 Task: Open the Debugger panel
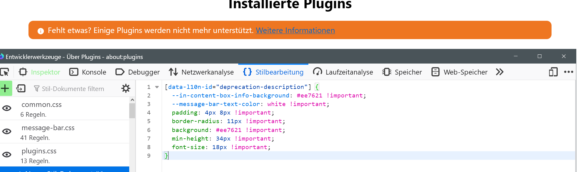pyautogui.click(x=138, y=72)
